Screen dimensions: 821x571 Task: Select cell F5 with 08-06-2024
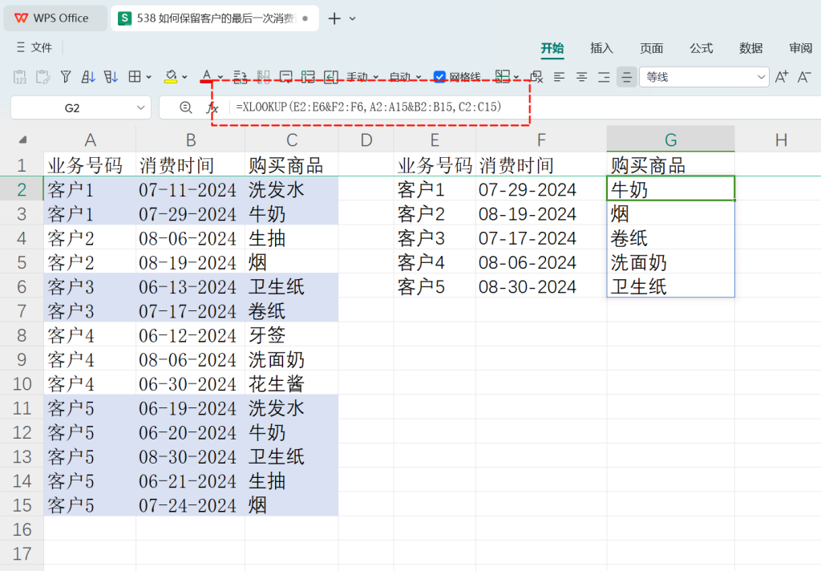(541, 262)
